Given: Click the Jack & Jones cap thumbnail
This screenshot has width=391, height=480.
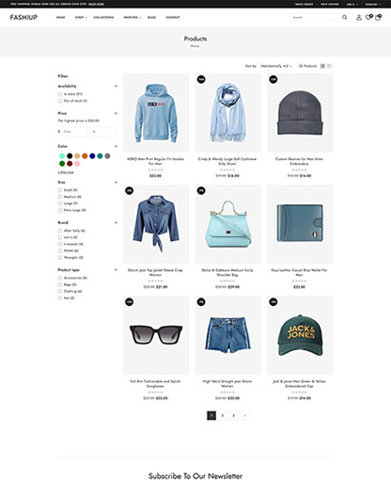Looking at the screenshot, I should click(300, 335).
